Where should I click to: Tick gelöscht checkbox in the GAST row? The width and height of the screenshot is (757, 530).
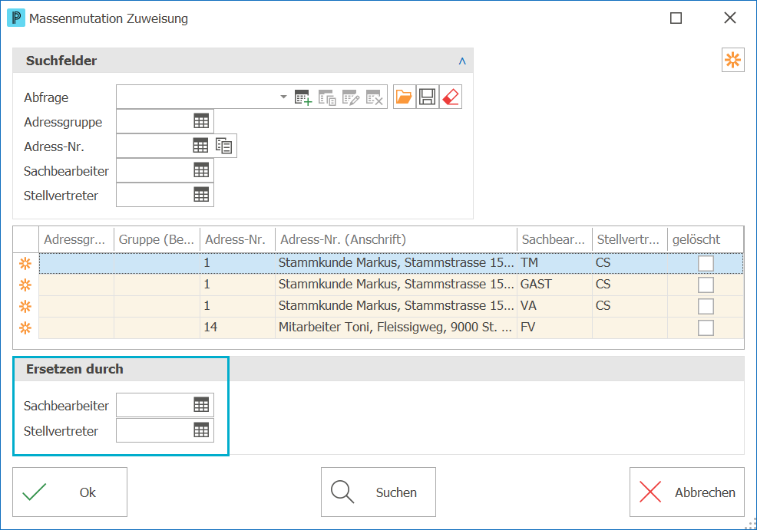click(x=706, y=285)
